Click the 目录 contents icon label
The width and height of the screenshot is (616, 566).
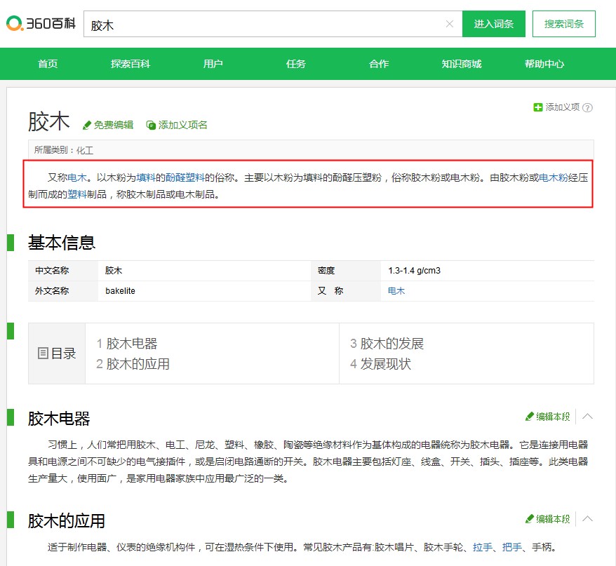[57, 353]
